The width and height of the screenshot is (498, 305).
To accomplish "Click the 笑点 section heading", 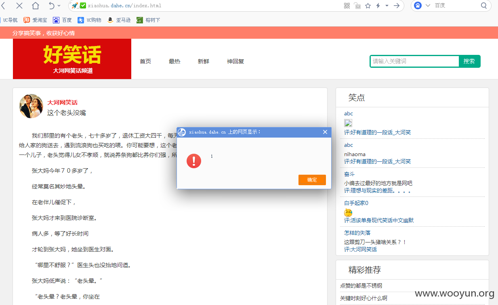I will [x=357, y=98].
